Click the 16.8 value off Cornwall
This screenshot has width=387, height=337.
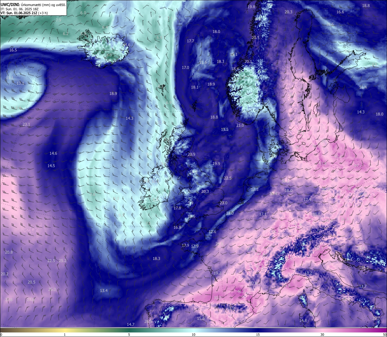tap(177, 228)
